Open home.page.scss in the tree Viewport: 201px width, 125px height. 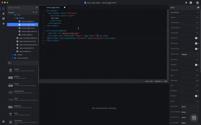coord(28,28)
